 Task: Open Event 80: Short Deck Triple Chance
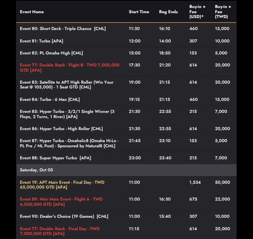pos(63,29)
